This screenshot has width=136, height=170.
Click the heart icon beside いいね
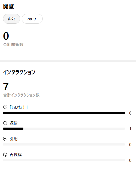point(5,107)
